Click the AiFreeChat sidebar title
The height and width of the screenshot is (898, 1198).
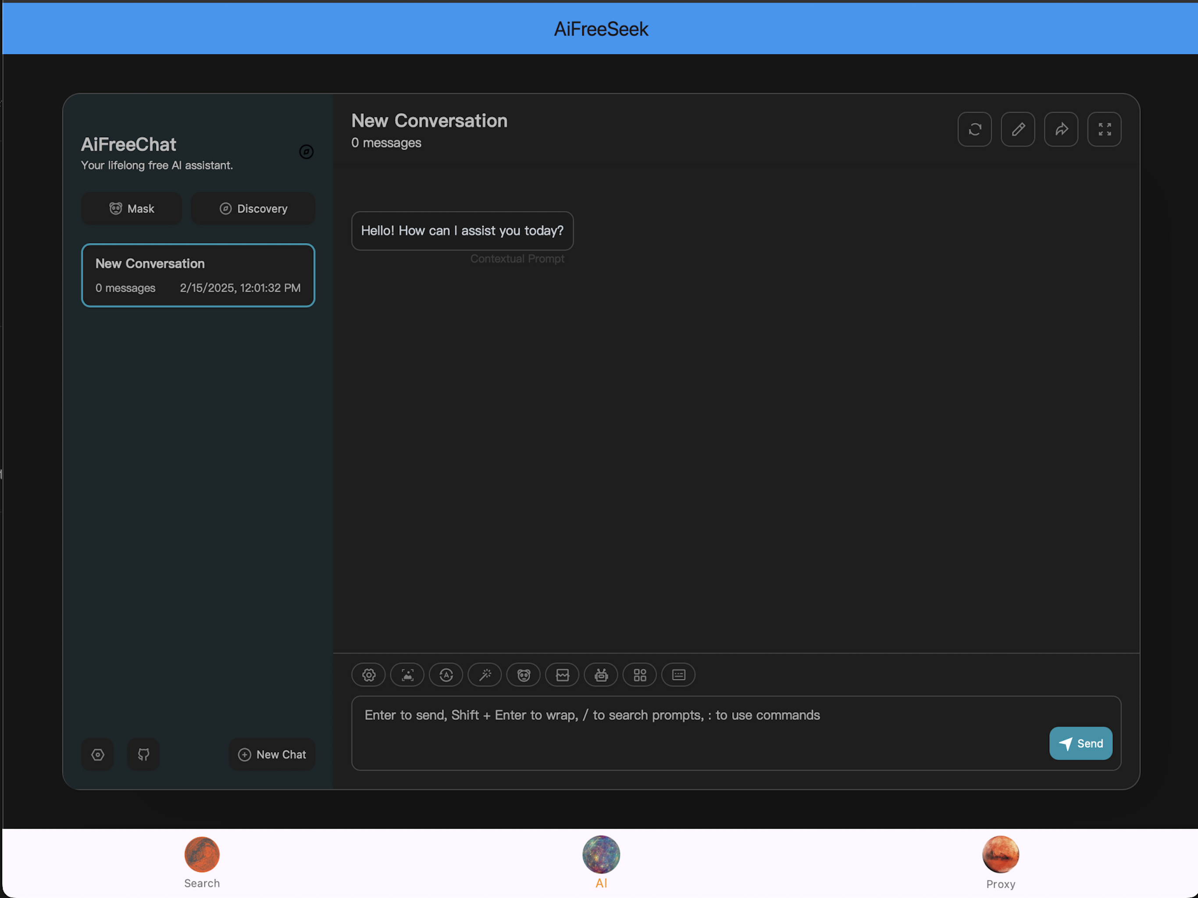128,145
